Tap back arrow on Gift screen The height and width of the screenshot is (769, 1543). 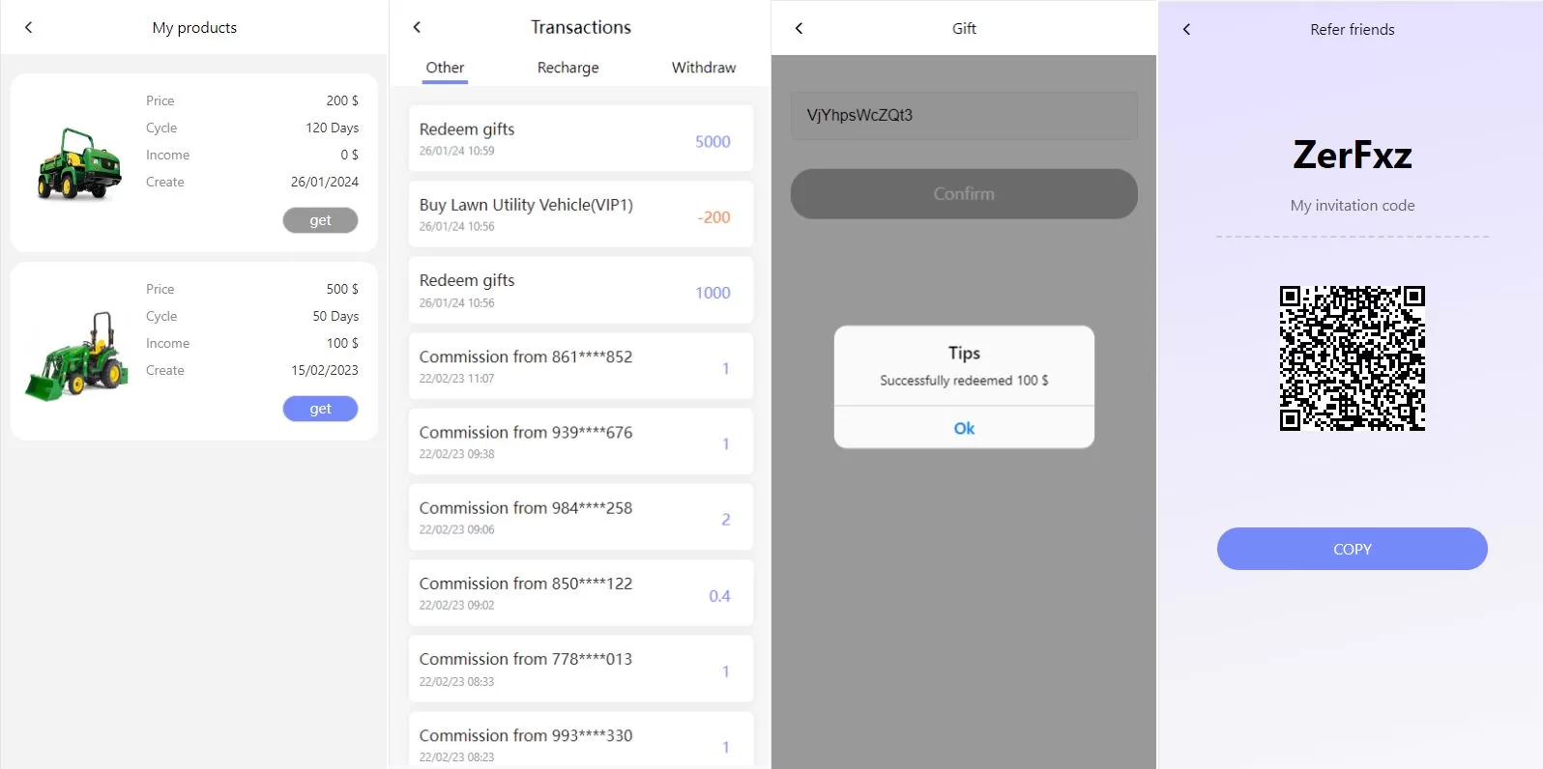pyautogui.click(x=799, y=28)
